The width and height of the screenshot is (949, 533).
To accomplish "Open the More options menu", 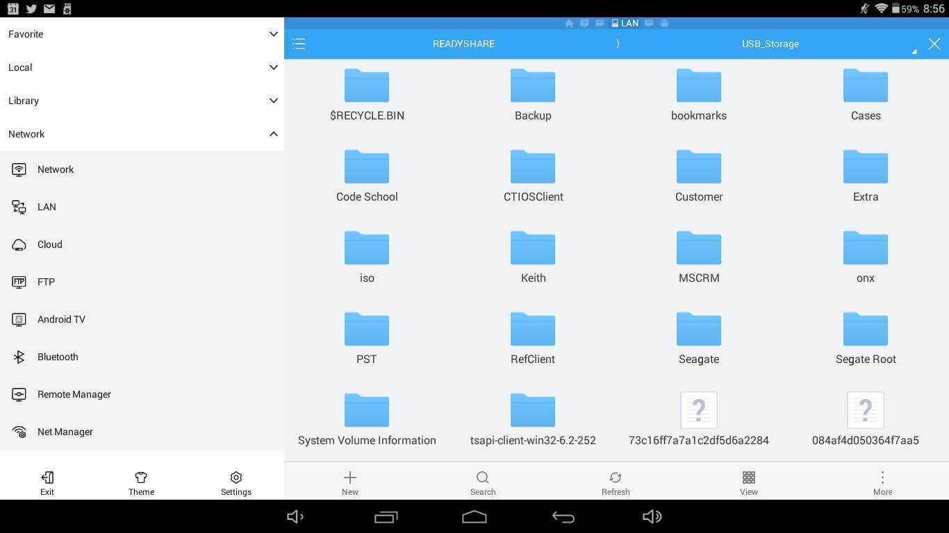I will [x=882, y=482].
